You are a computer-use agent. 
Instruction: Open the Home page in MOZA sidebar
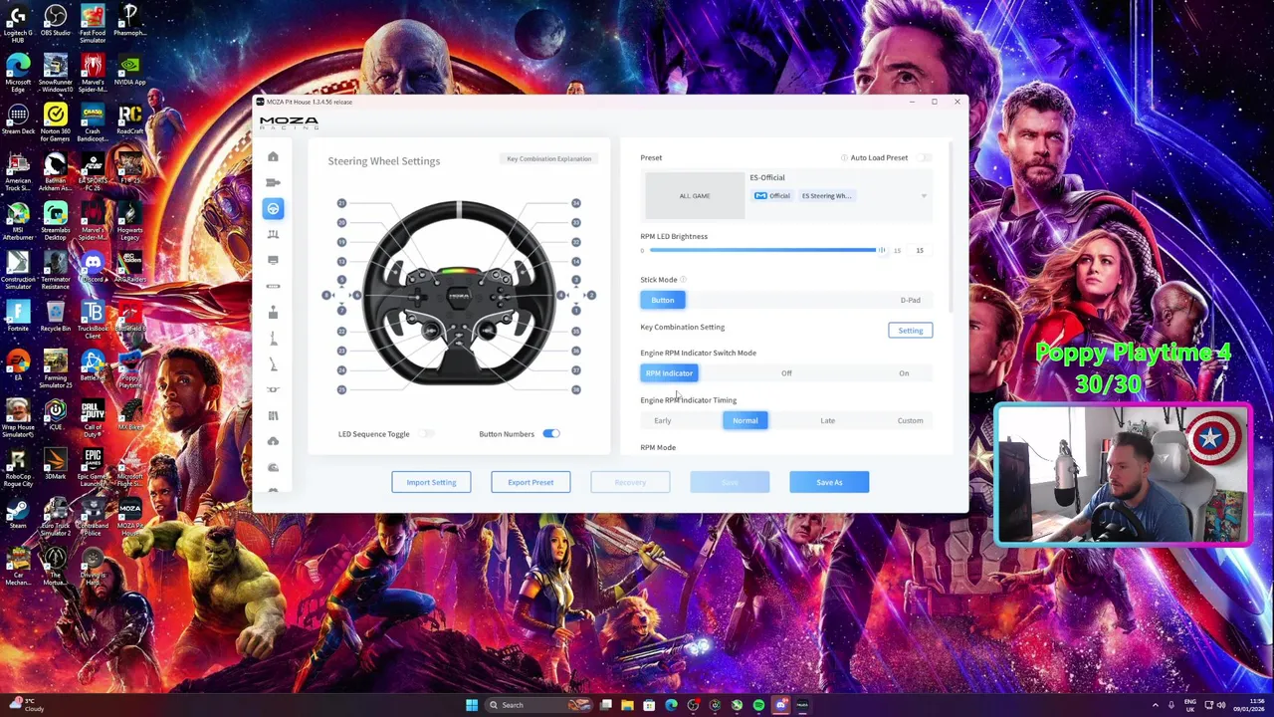273,156
